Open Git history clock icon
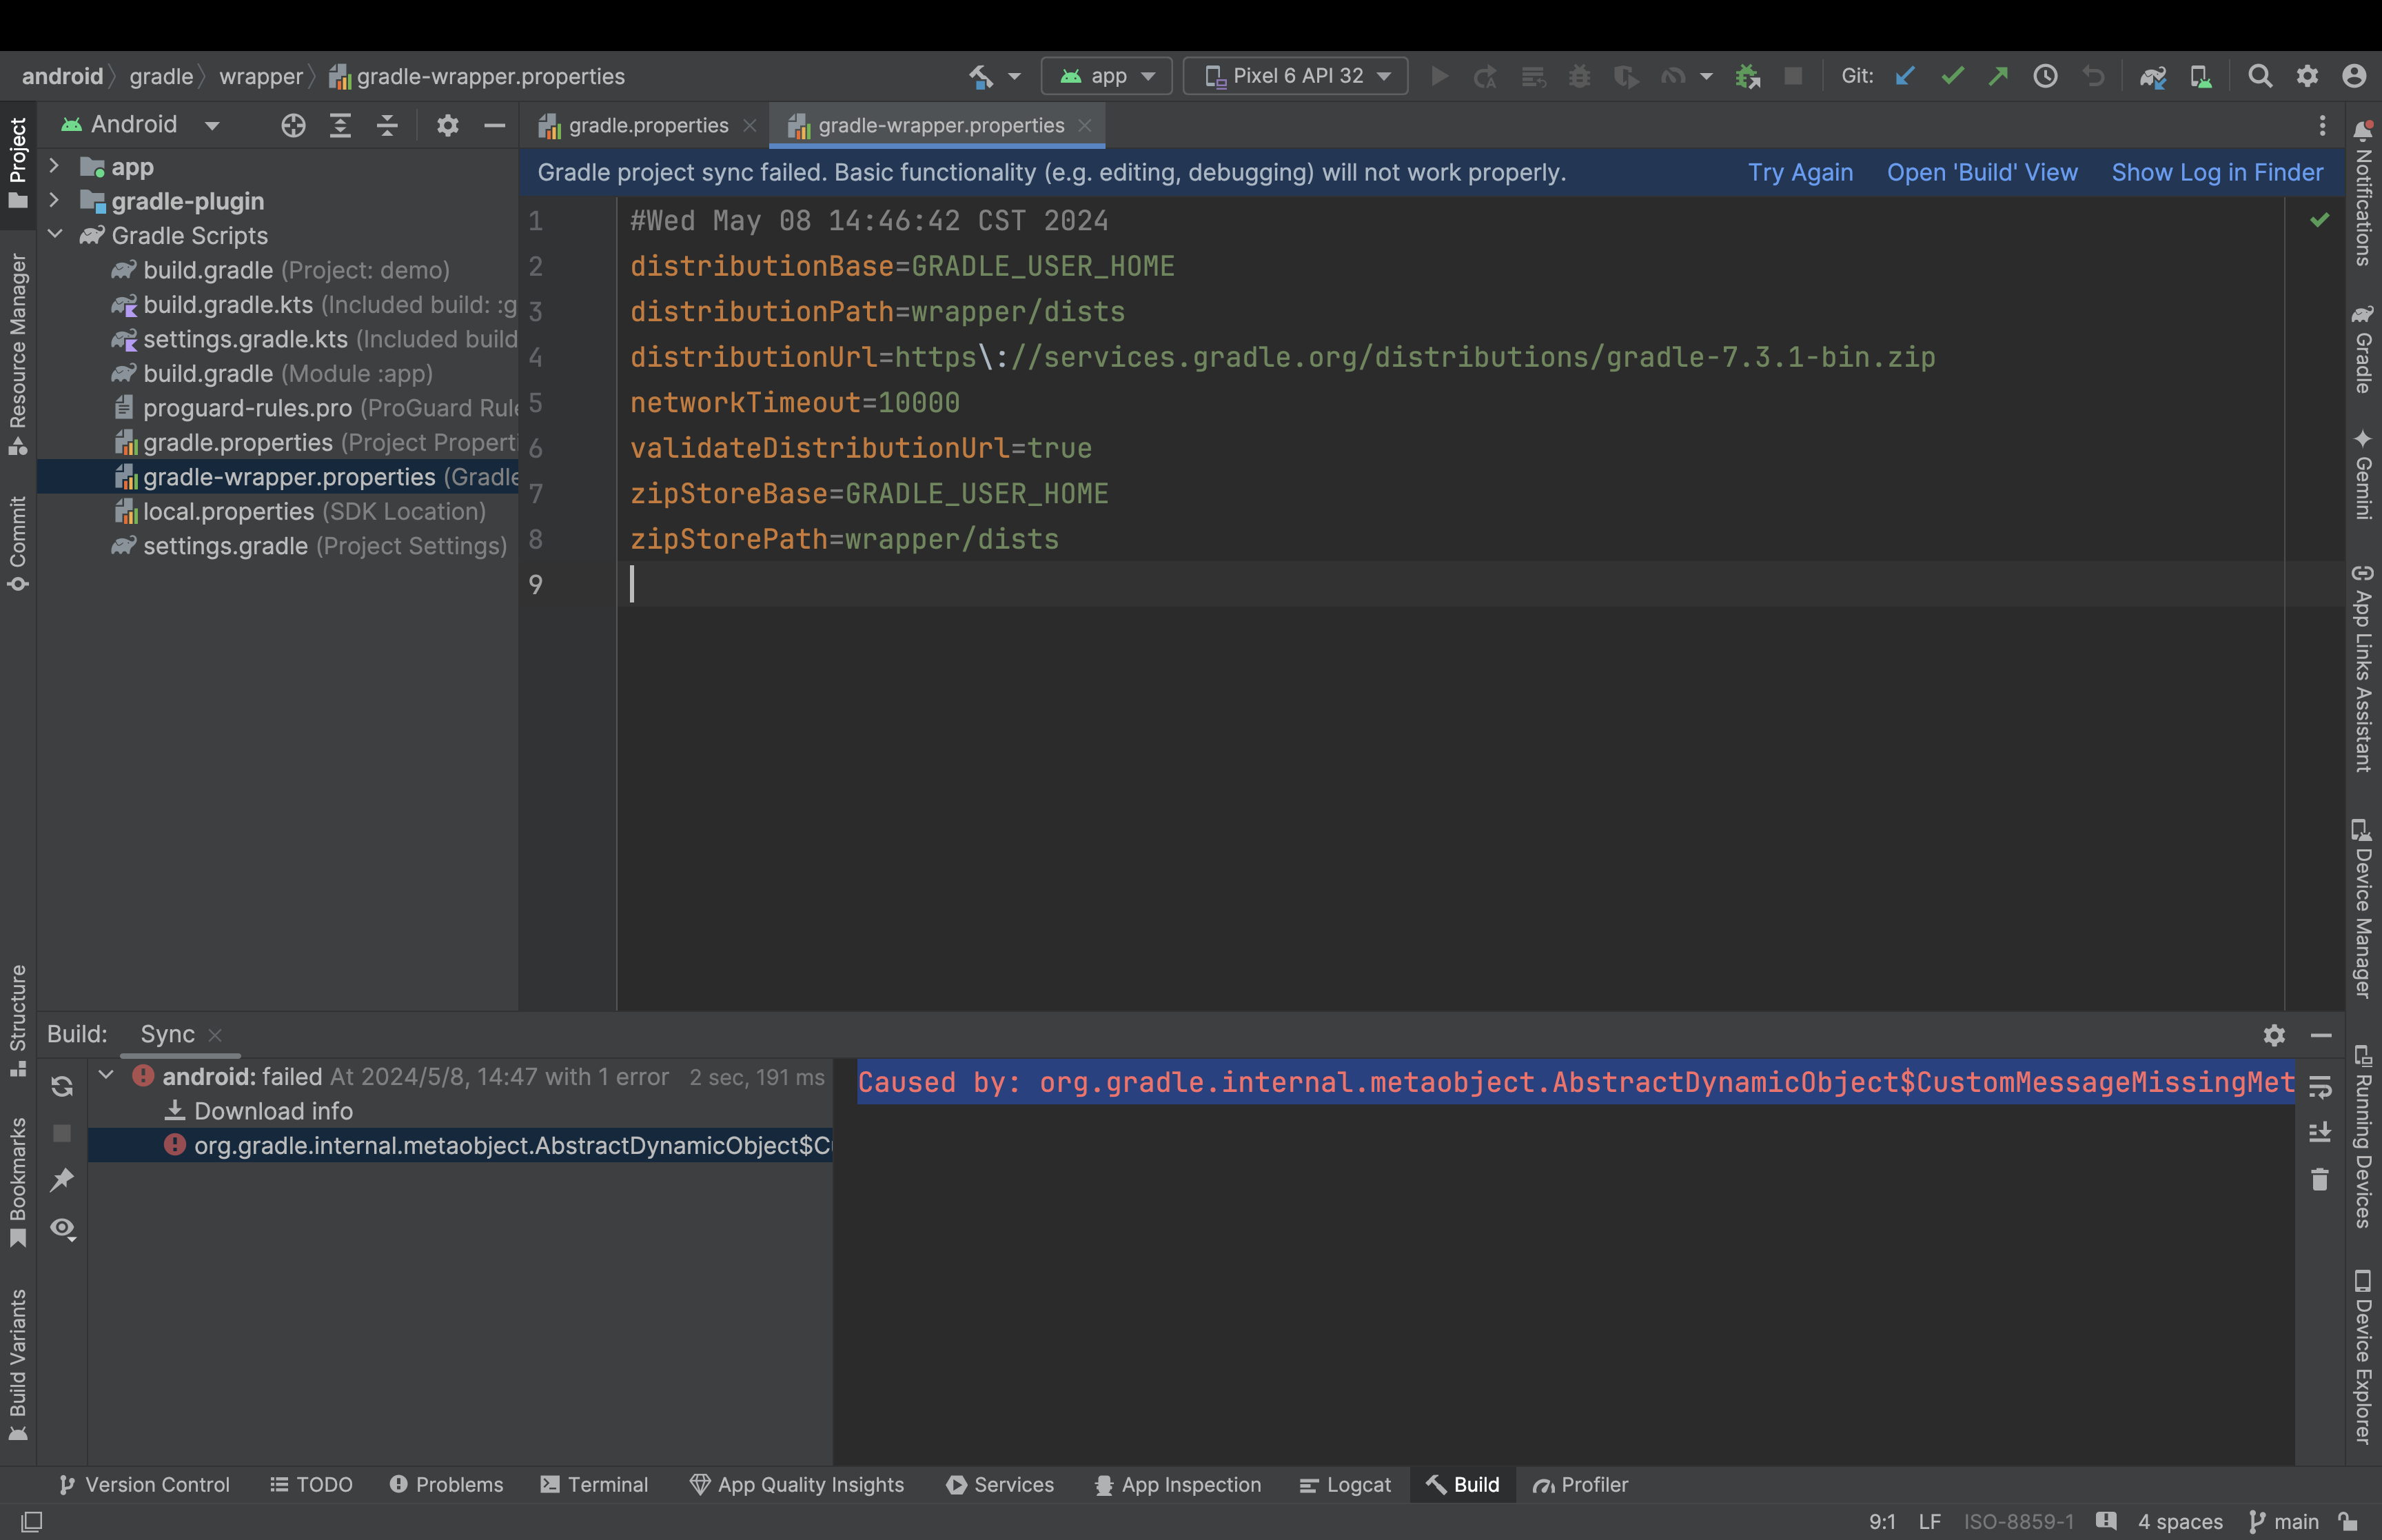Viewport: 2382px width, 1540px height. [2045, 76]
